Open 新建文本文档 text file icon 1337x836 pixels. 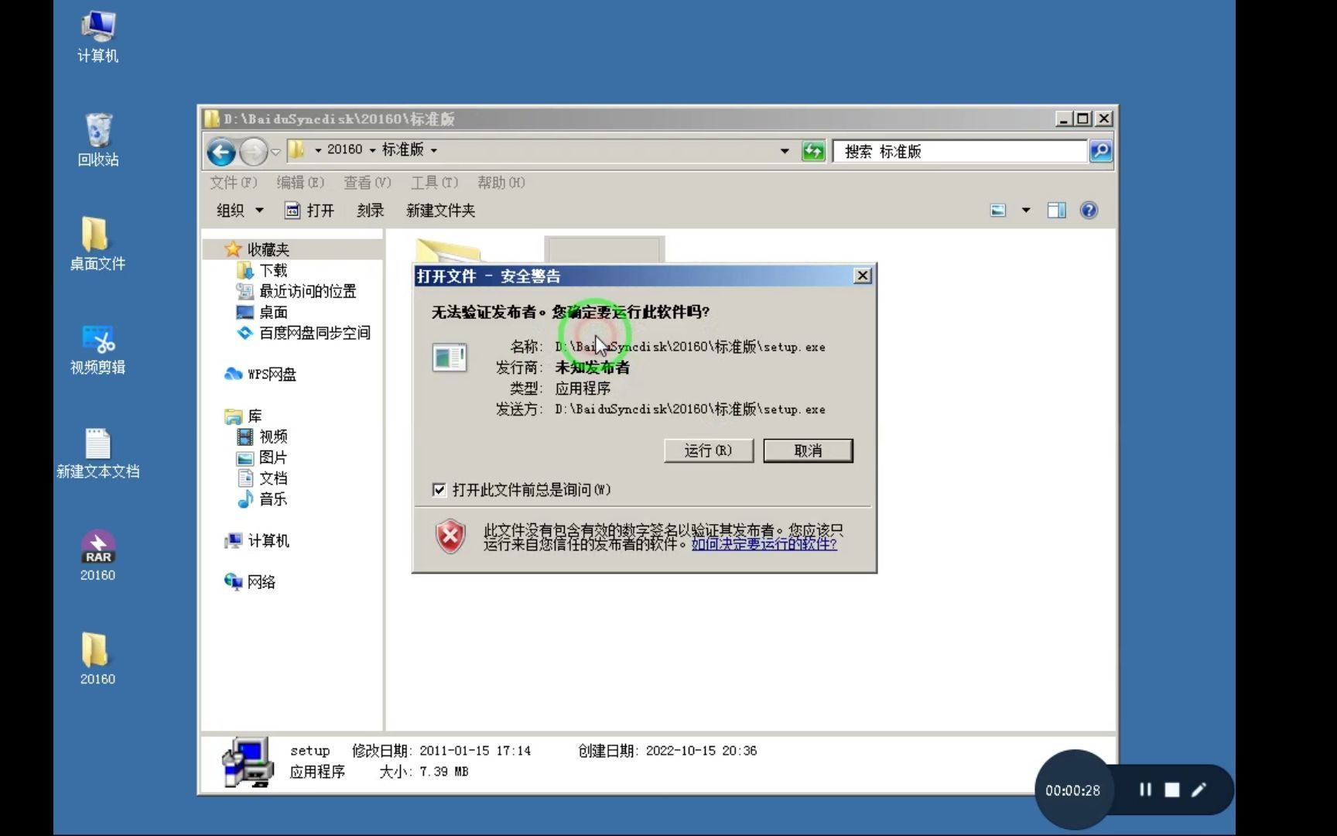pyautogui.click(x=97, y=453)
